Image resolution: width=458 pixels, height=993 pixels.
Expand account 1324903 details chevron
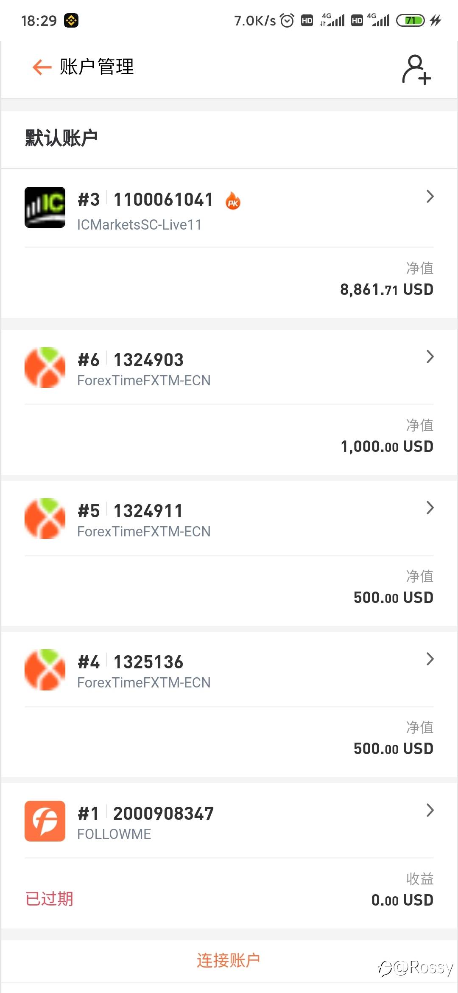(x=430, y=357)
